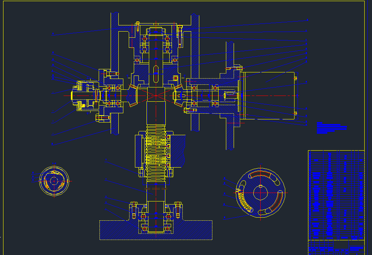Screen dimensions: 372x255
Task: Click the hatched base plate at the bottom
Action: tap(156, 230)
